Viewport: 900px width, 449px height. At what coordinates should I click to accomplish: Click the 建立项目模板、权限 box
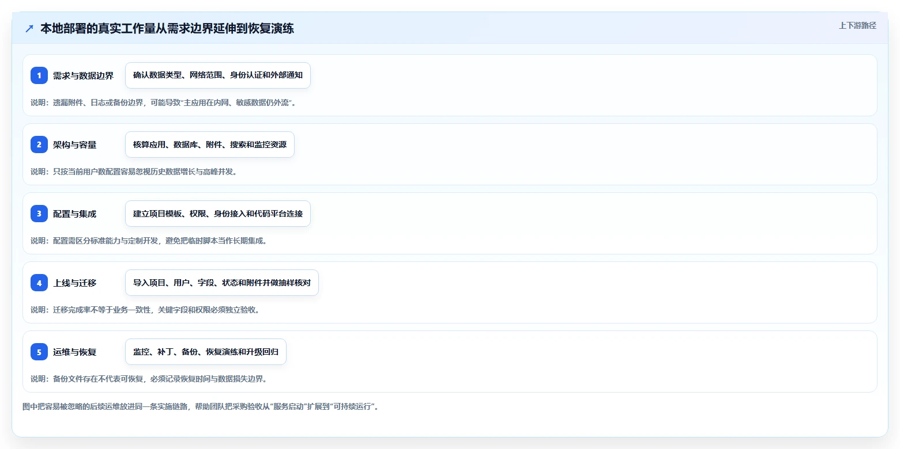click(x=218, y=214)
